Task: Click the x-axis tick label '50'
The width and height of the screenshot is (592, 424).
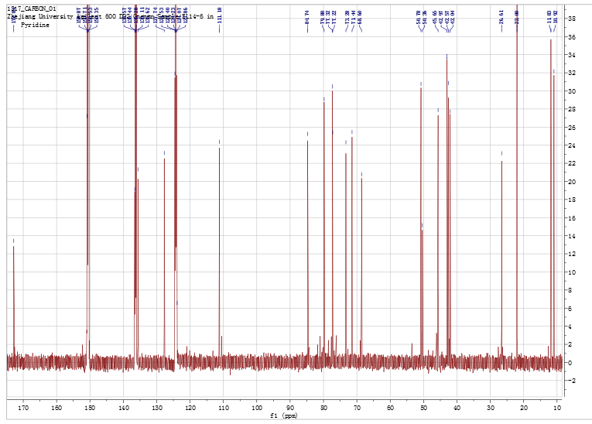Action: pos(423,408)
